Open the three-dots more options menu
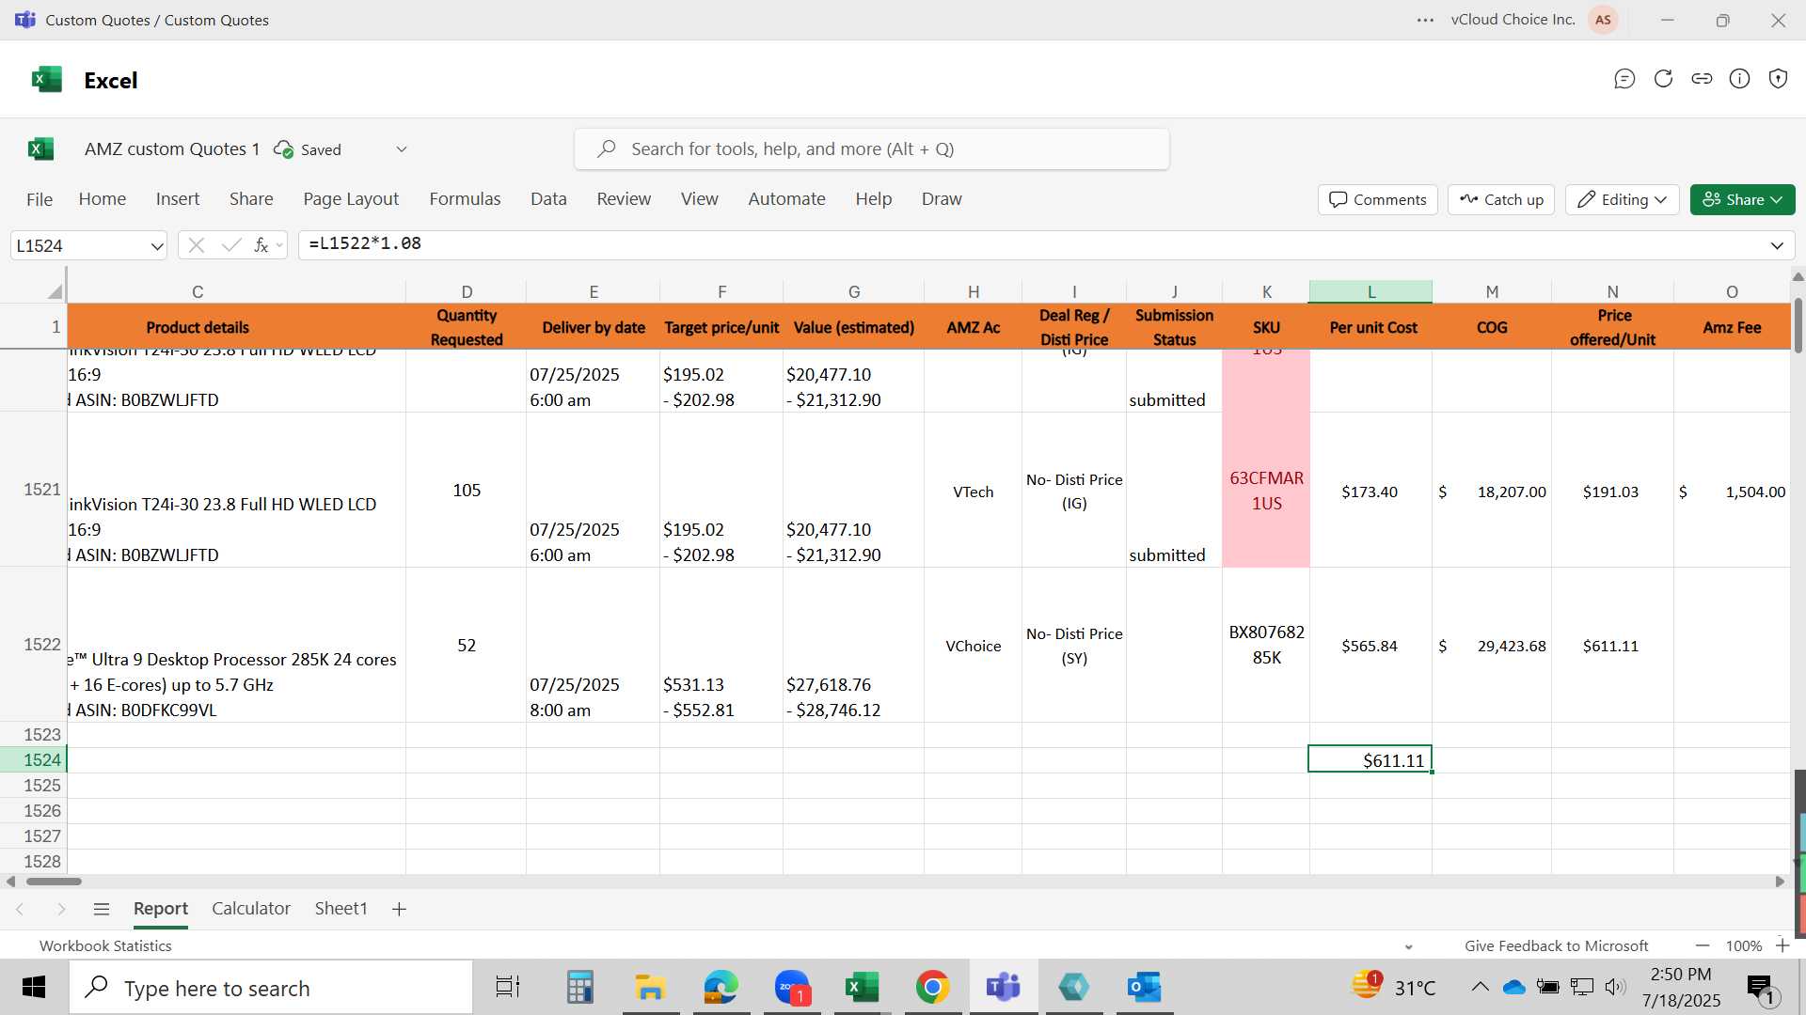This screenshot has height=1015, width=1806. coord(1425,20)
